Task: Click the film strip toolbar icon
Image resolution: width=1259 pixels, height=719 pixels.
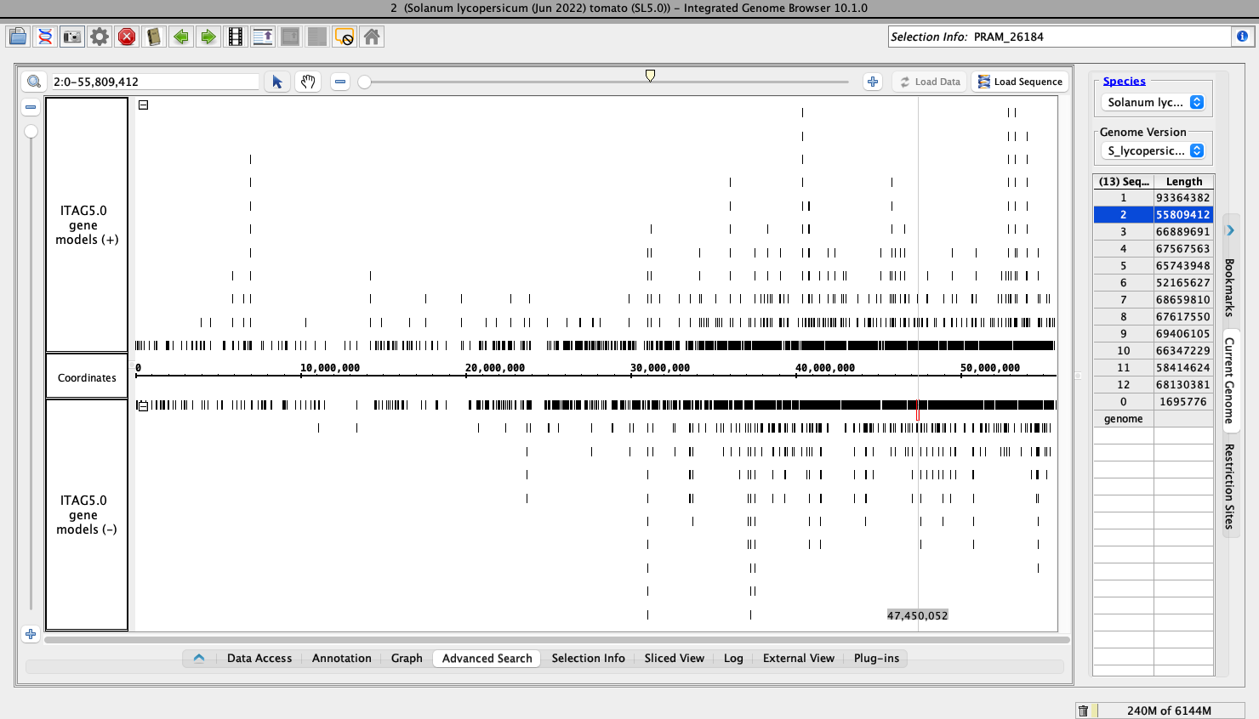Action: [236, 37]
